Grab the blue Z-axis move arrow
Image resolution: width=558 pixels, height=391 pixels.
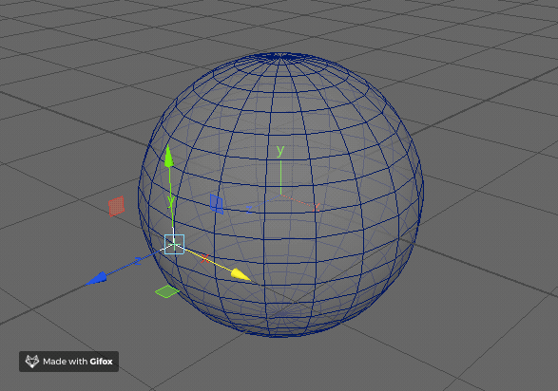tap(96, 278)
